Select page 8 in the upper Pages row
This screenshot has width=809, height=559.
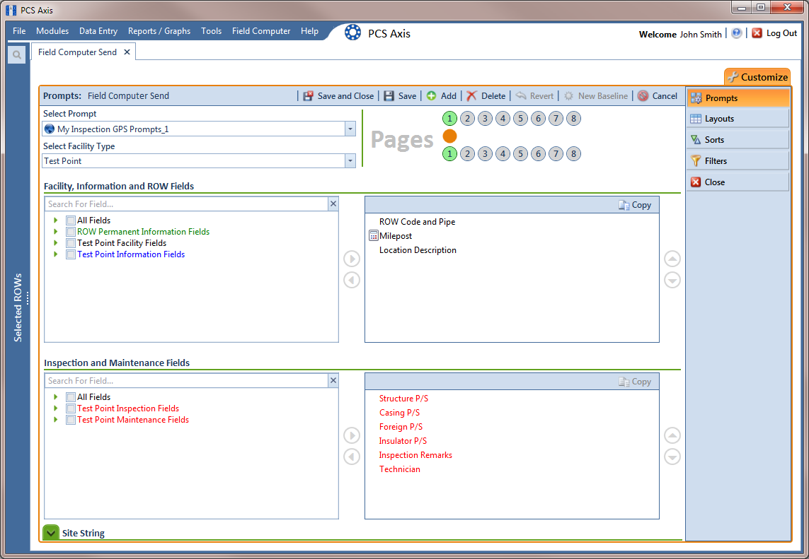click(x=573, y=119)
